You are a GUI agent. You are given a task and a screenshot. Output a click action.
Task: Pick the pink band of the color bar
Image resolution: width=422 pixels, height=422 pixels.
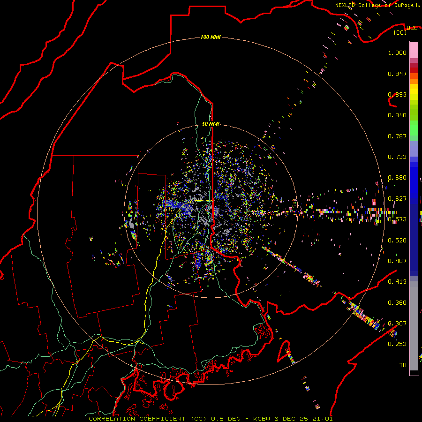pyautogui.click(x=414, y=50)
